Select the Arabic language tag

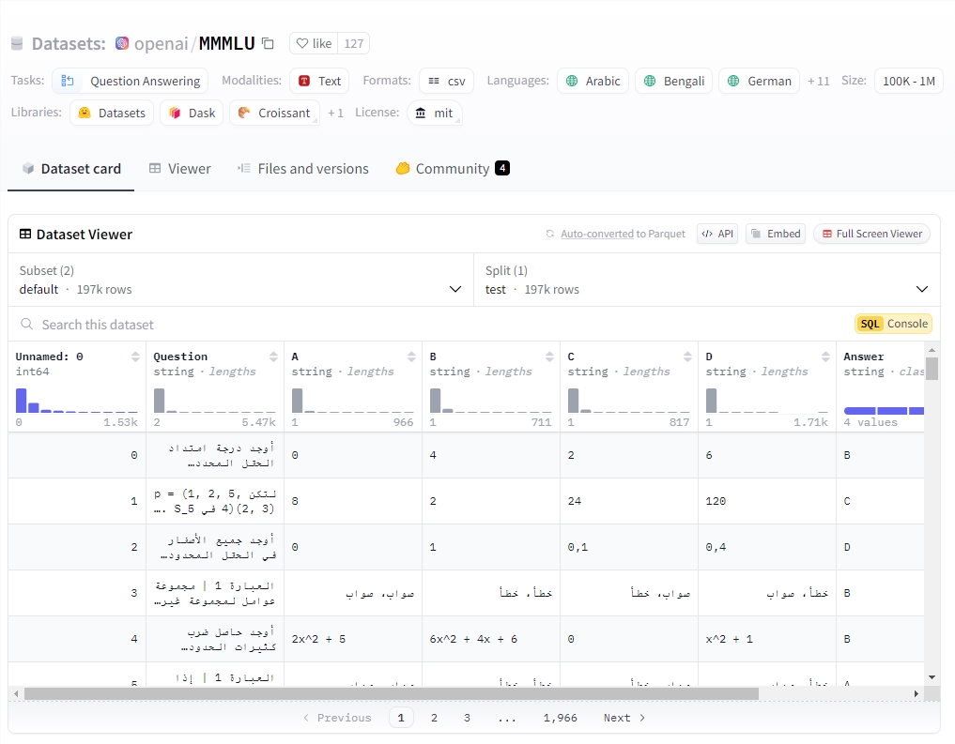593,81
